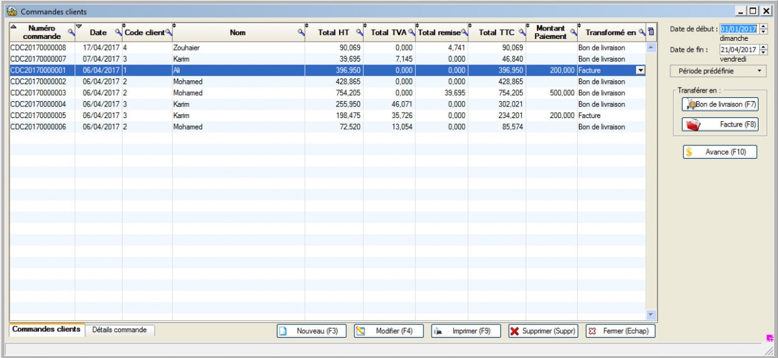Click the table scrollbar down arrow
778x358 pixels.
pyautogui.click(x=652, y=315)
